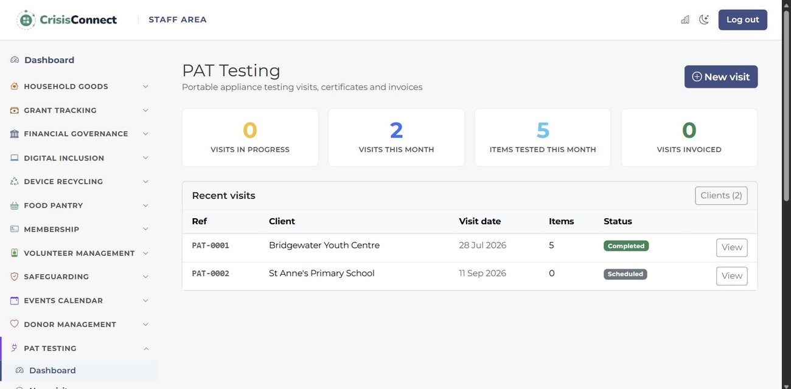Expand the Digital Inclusion chevron
Image resolution: width=791 pixels, height=389 pixels.
click(x=145, y=158)
